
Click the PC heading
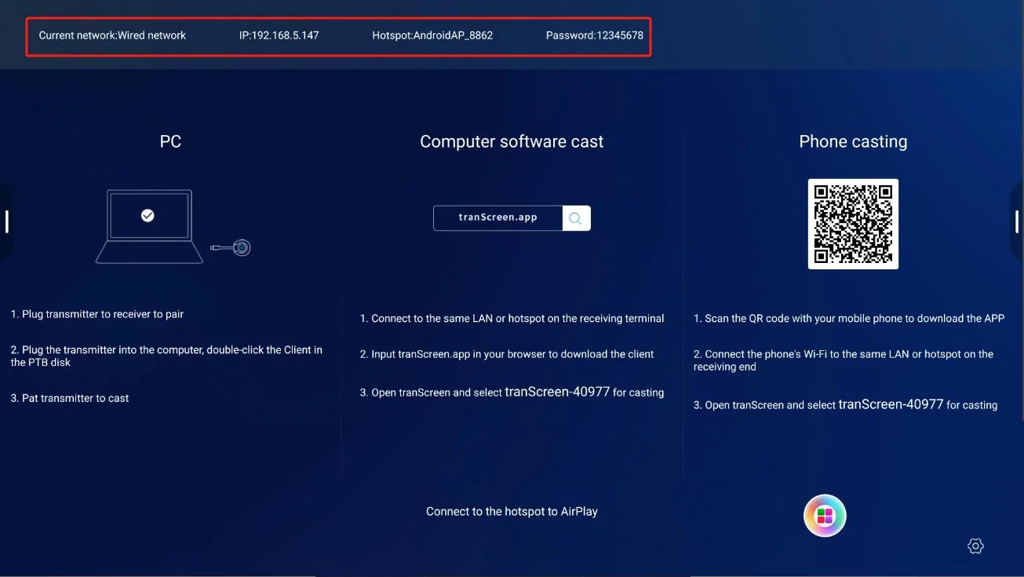pos(170,142)
